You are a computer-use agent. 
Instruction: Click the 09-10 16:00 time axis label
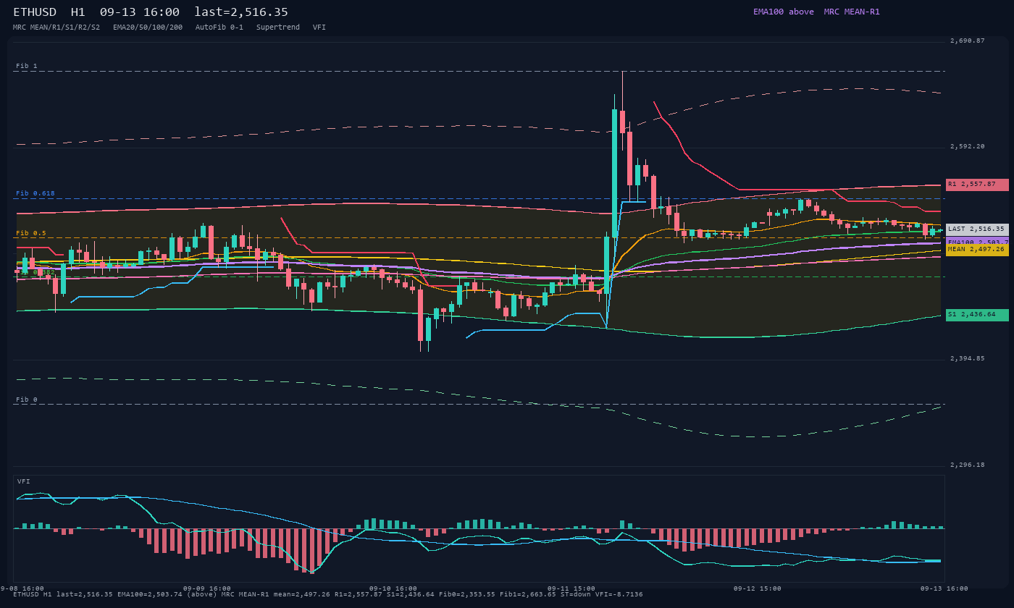[x=393, y=588]
